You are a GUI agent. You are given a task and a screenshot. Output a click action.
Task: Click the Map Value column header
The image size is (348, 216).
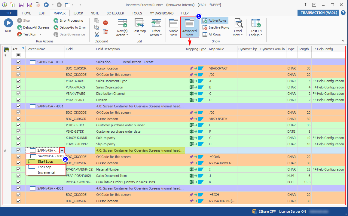coord(216,49)
